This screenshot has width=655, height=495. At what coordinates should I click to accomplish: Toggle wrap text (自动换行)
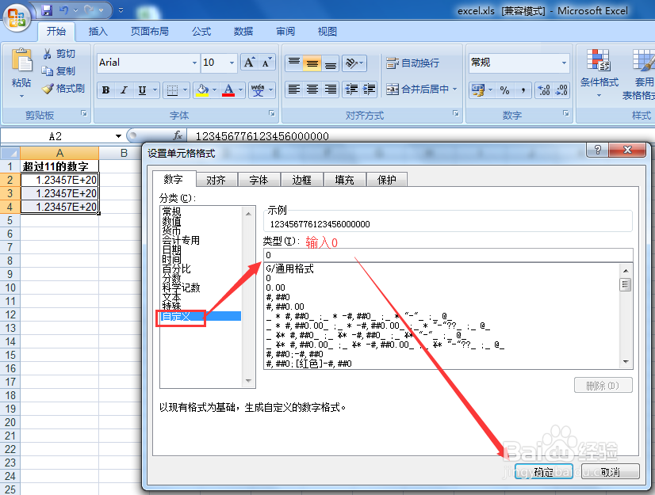pyautogui.click(x=412, y=63)
